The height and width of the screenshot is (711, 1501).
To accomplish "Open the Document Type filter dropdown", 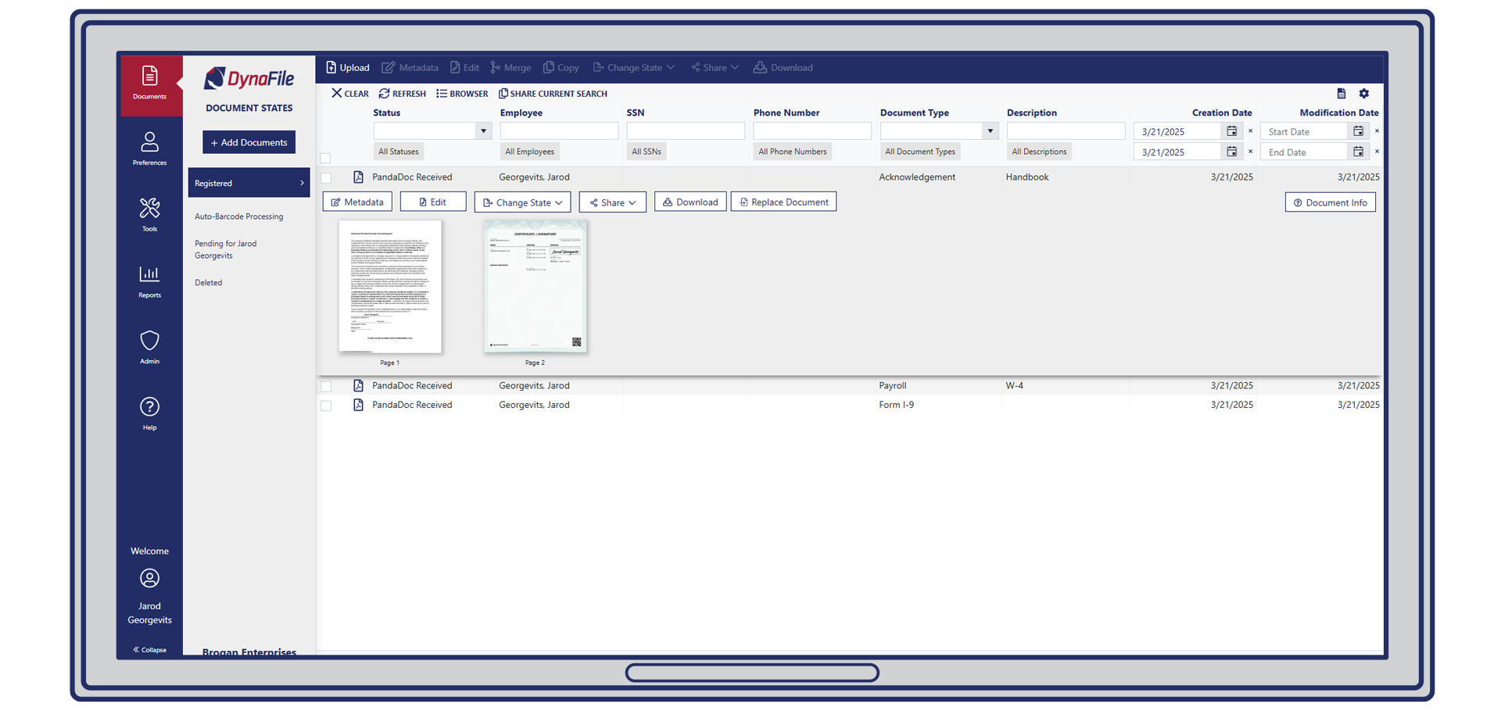I will pyautogui.click(x=990, y=130).
